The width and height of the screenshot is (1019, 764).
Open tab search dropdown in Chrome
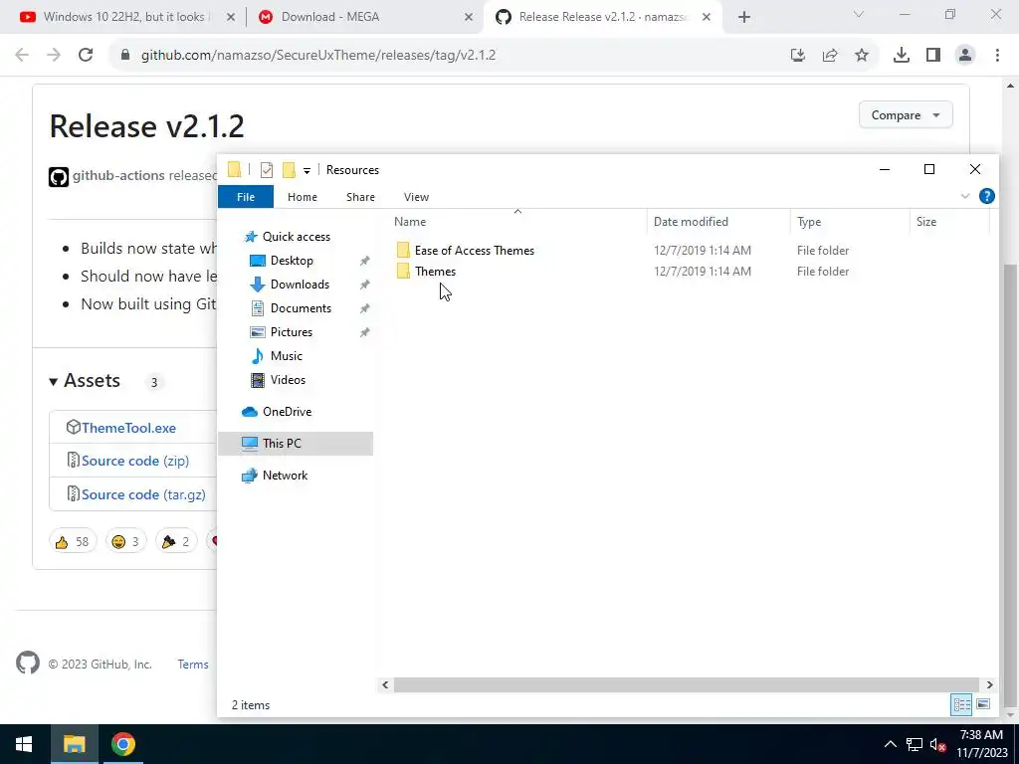(x=859, y=14)
